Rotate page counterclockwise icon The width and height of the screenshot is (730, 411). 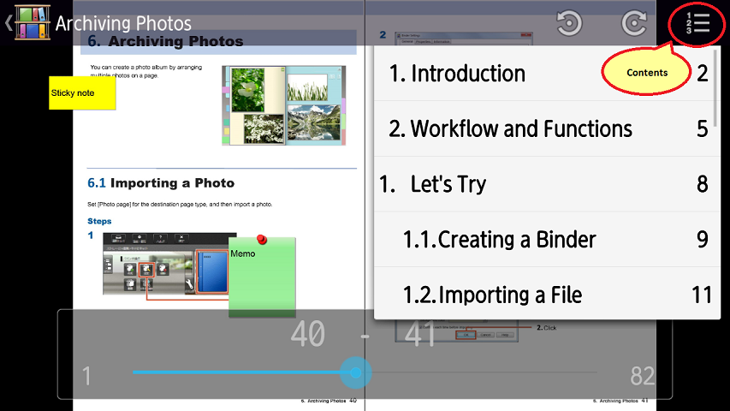(569, 22)
